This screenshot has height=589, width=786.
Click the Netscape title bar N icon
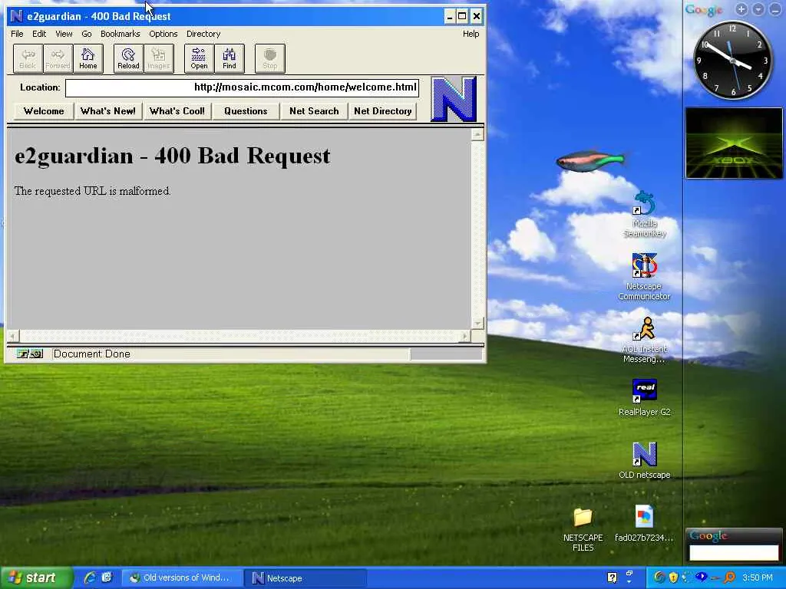(16, 16)
